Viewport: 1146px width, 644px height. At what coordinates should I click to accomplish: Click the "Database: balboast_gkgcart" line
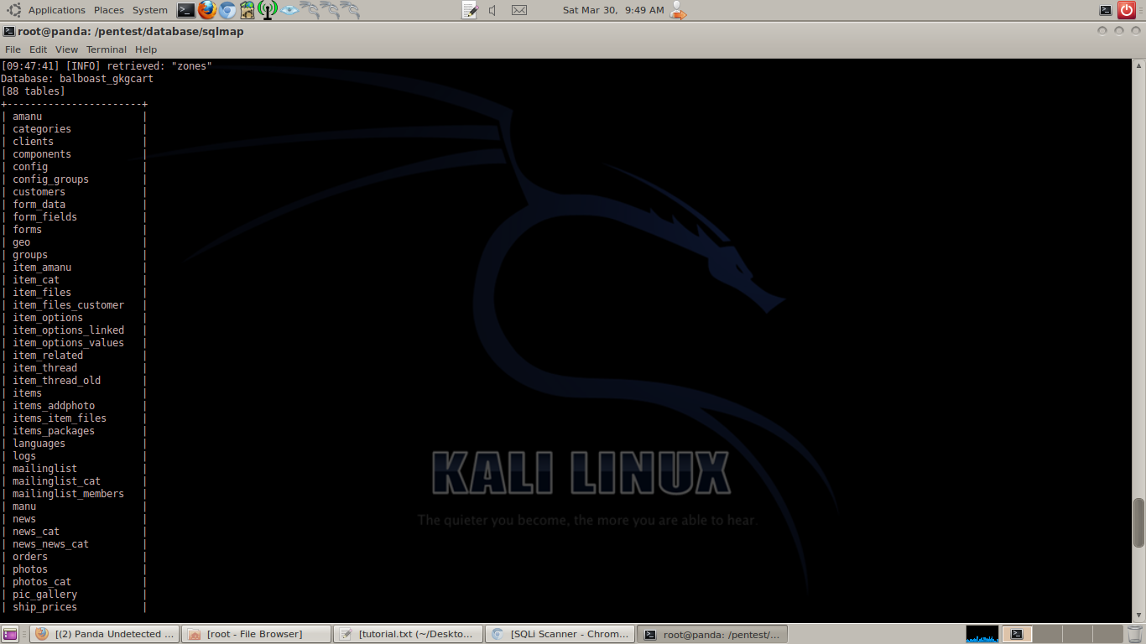[x=77, y=79]
